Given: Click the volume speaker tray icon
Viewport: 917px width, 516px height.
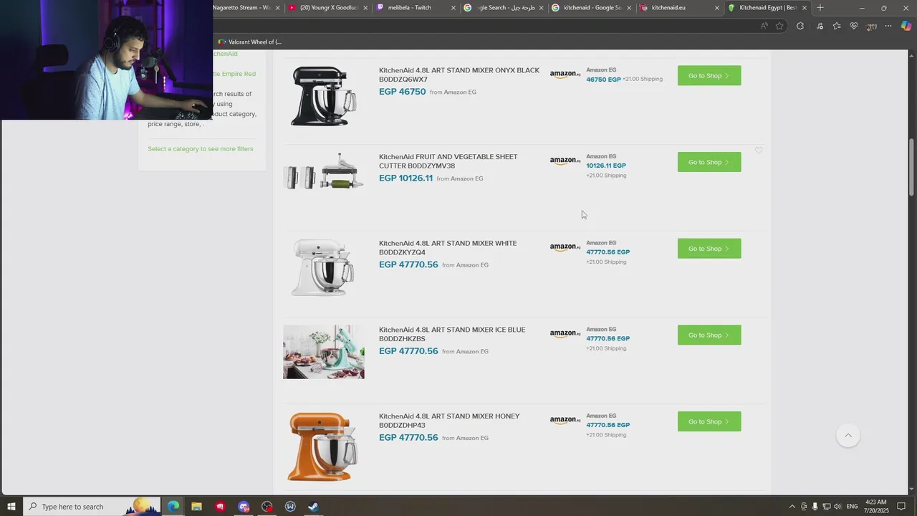Looking at the screenshot, I should pyautogui.click(x=837, y=507).
